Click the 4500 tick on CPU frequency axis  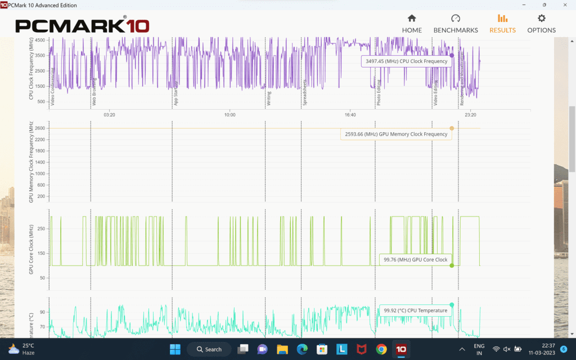click(40, 40)
